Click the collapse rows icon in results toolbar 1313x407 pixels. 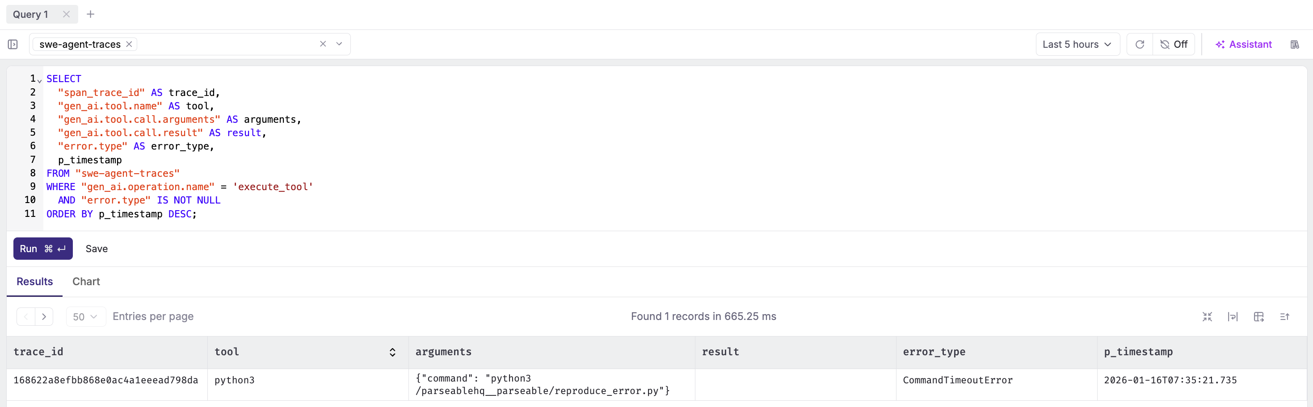pos(1207,316)
